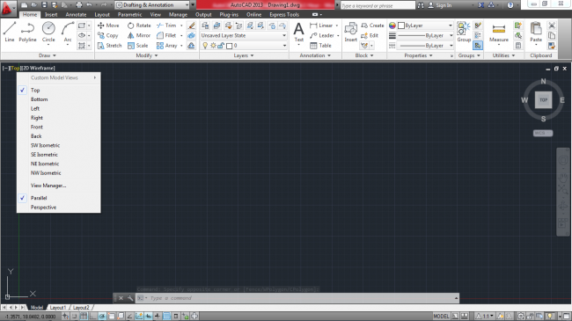The height and width of the screenshot is (321, 572).
Task: Click the Insert block tool
Action: pos(350,32)
